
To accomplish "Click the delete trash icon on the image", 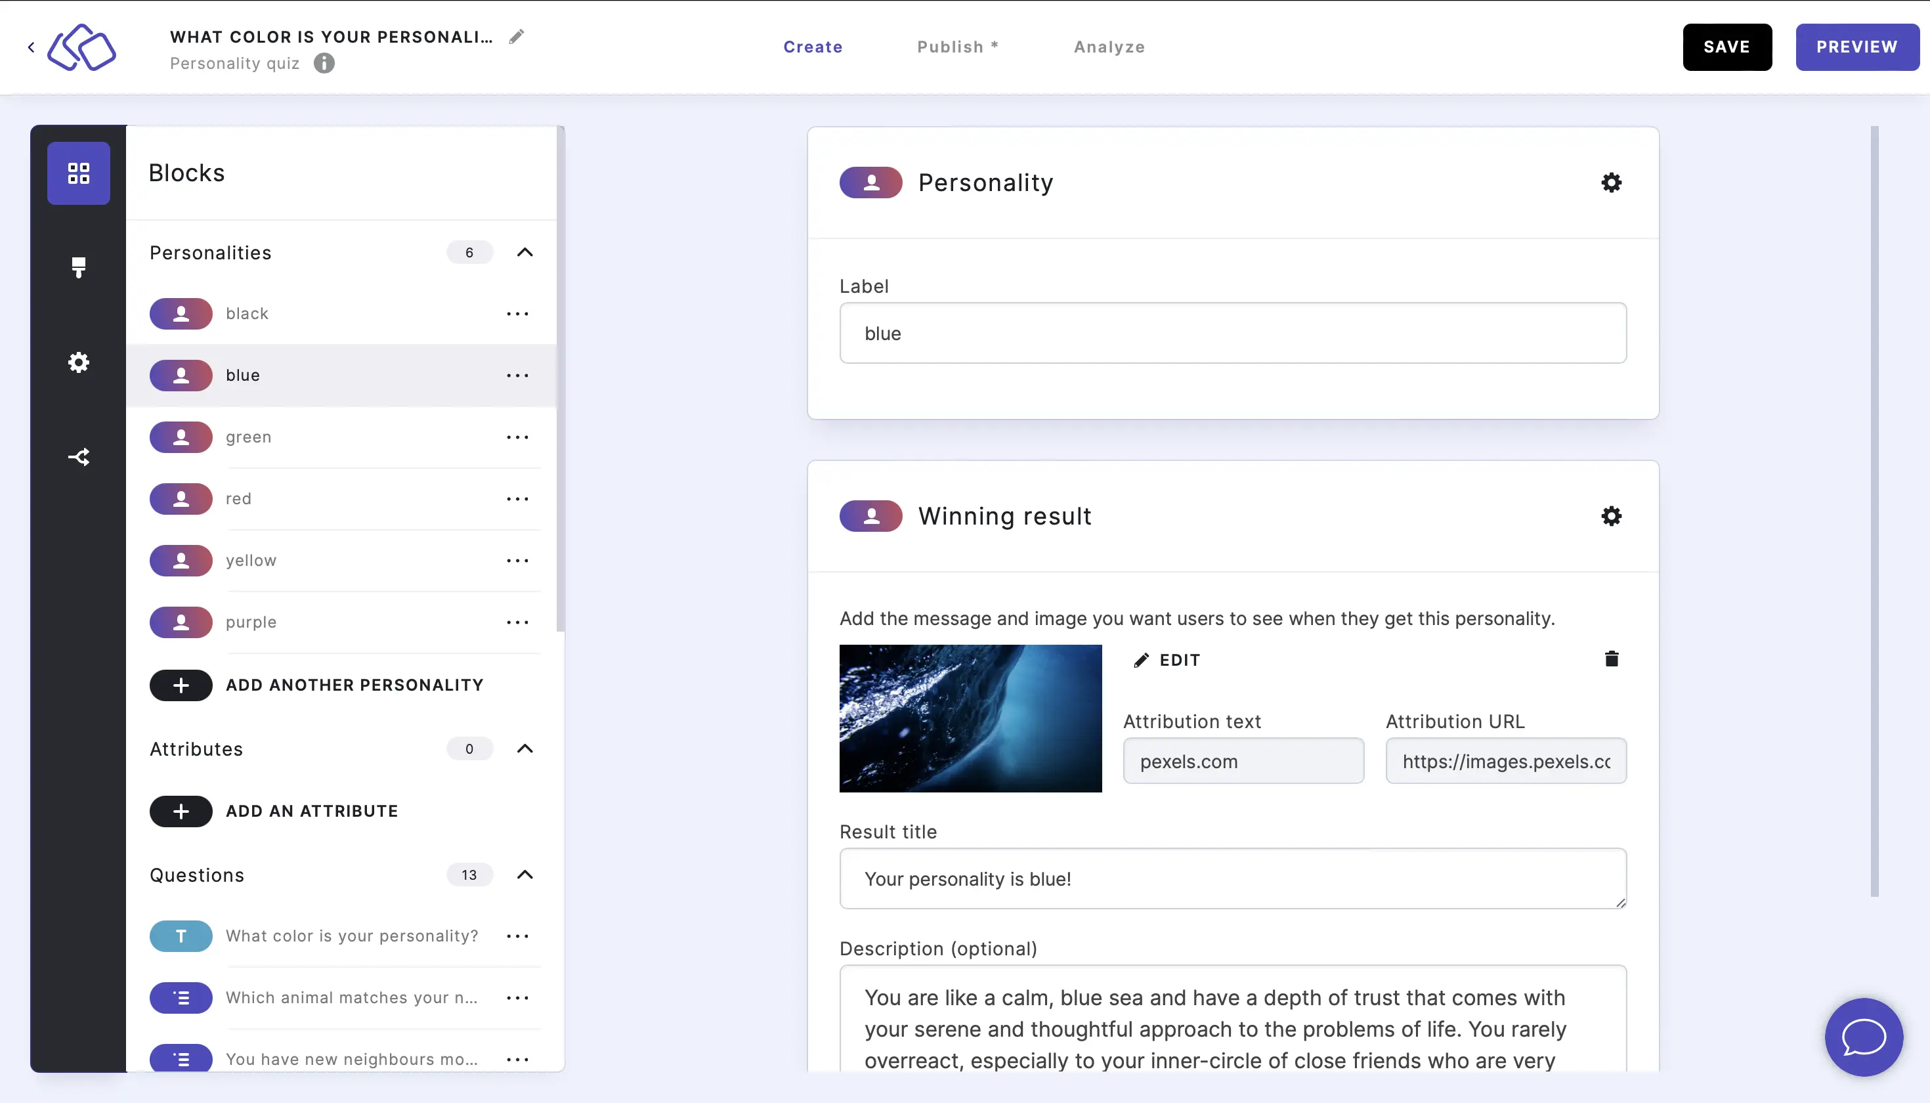I will pyautogui.click(x=1612, y=660).
